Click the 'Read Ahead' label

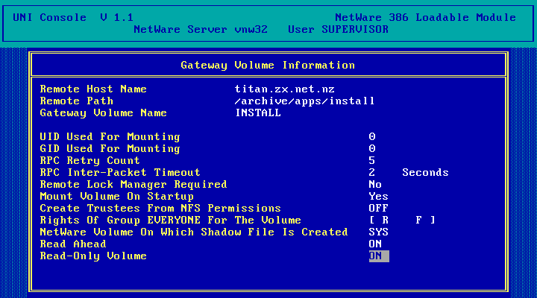click(73, 244)
